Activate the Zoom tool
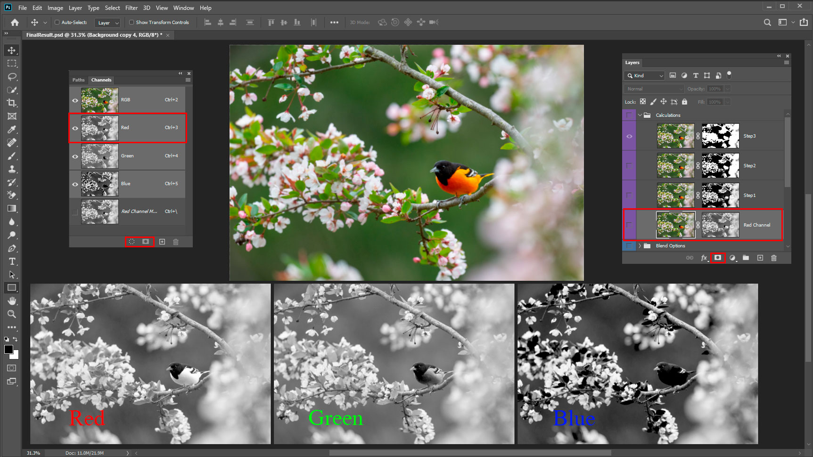Image resolution: width=813 pixels, height=457 pixels. tap(12, 314)
